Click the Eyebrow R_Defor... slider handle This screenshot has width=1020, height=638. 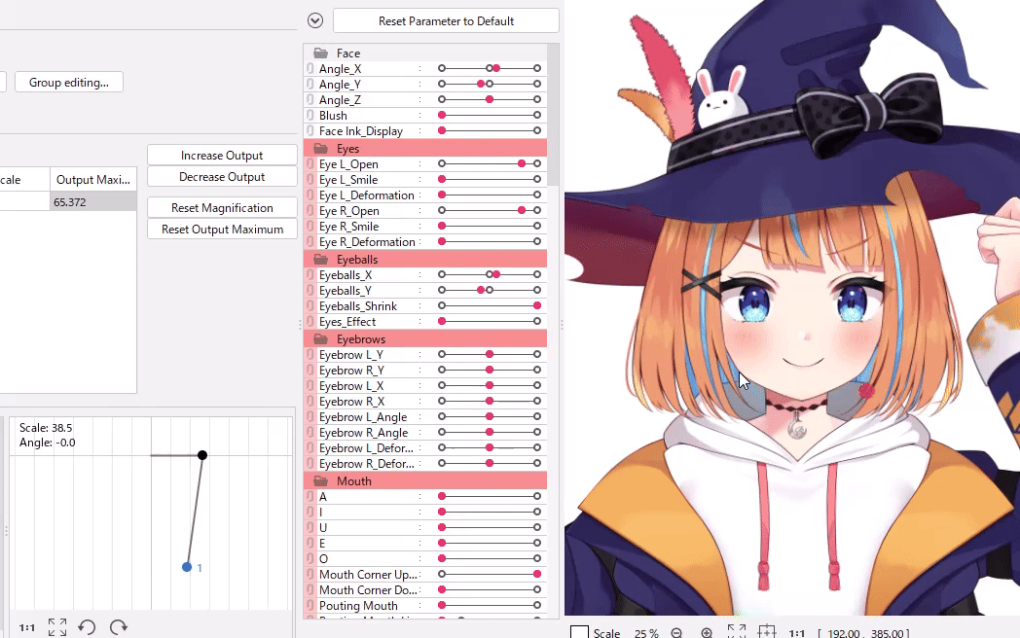[490, 463]
